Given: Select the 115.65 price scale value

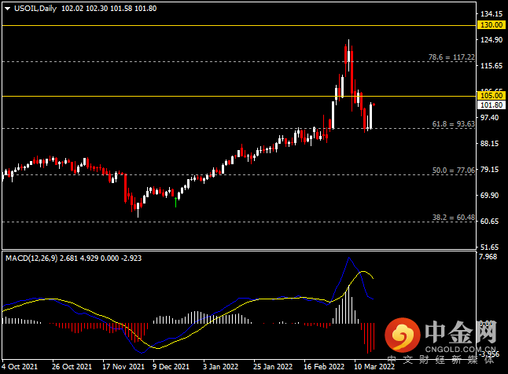Looking at the screenshot, I should (491, 66).
